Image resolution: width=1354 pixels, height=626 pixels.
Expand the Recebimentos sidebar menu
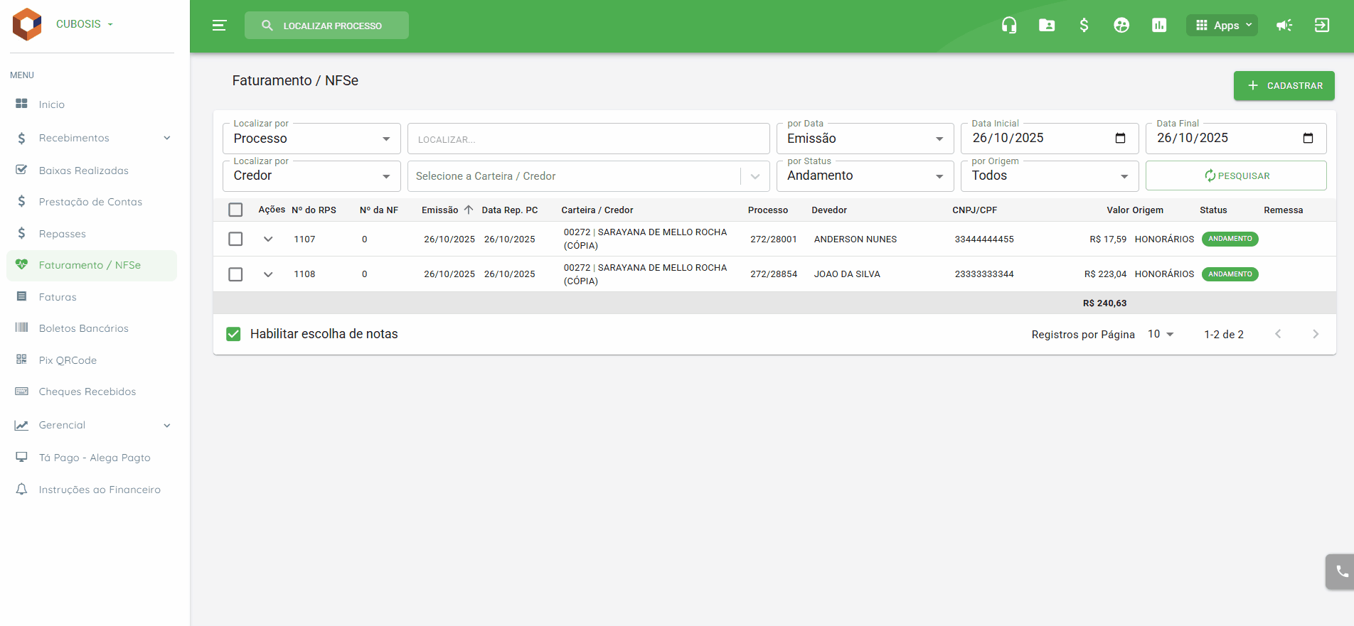tap(92, 138)
